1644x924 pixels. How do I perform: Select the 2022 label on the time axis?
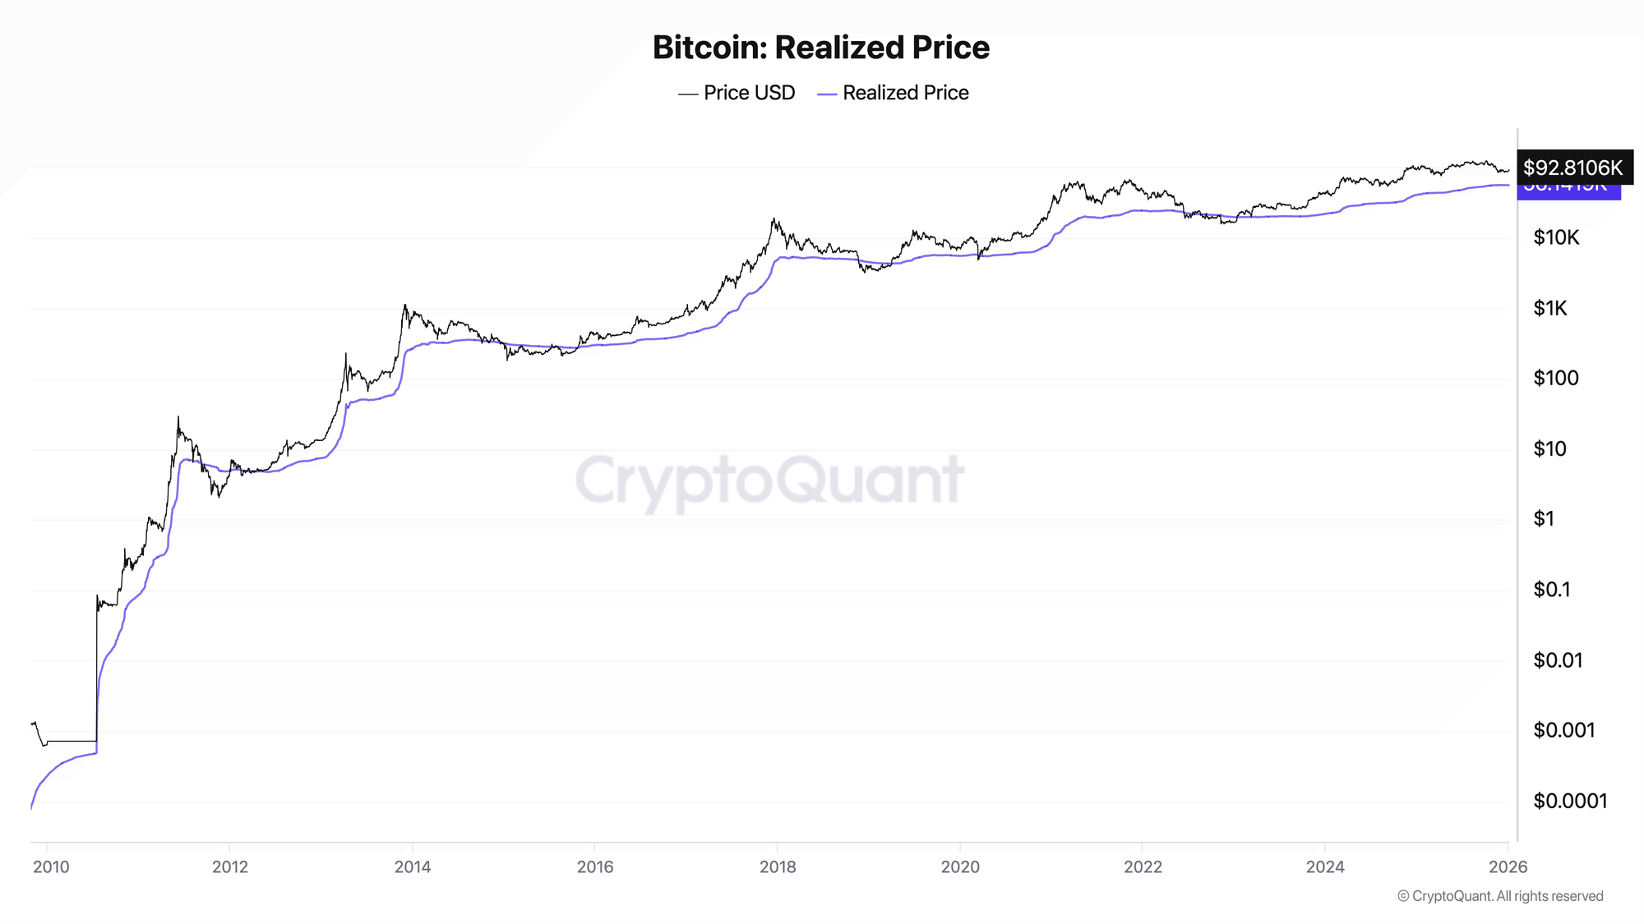pyautogui.click(x=1143, y=867)
